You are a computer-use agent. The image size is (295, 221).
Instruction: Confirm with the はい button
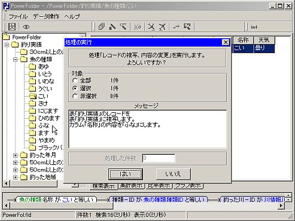pos(126,174)
